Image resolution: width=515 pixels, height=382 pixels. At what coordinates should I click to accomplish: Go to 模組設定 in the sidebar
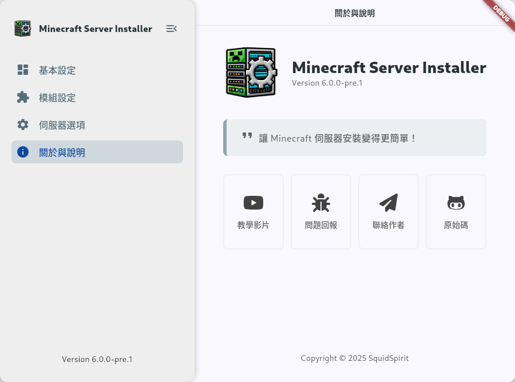pos(57,98)
